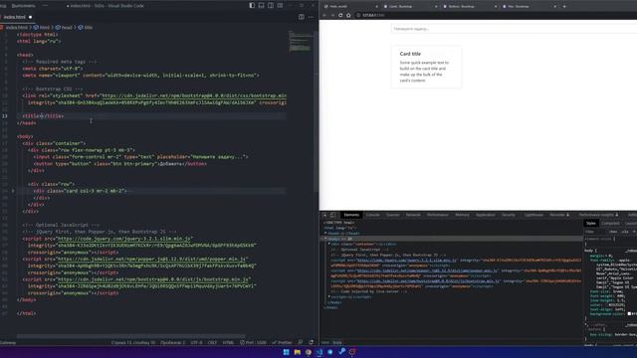Switch to DevTools Memory tab
The width and height of the screenshot is (637, 358).
point(462,215)
